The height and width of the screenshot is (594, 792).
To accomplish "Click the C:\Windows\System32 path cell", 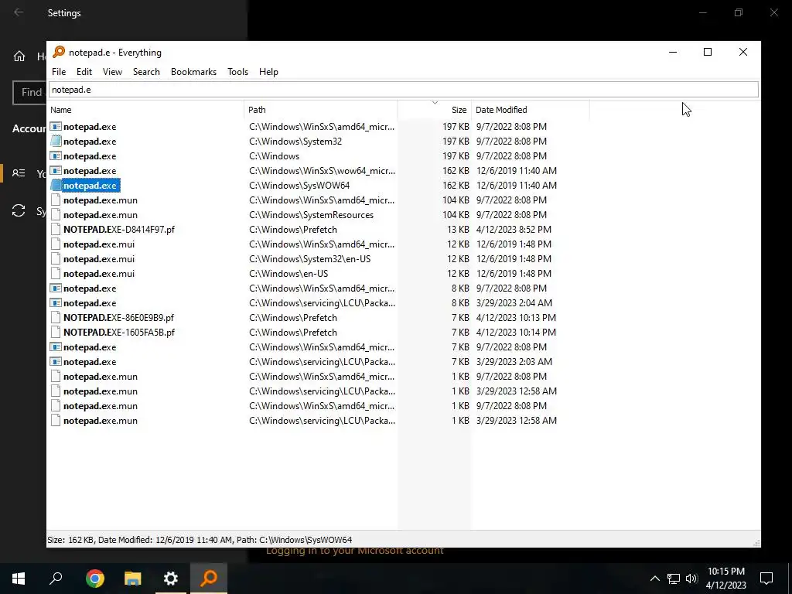I will tap(295, 142).
